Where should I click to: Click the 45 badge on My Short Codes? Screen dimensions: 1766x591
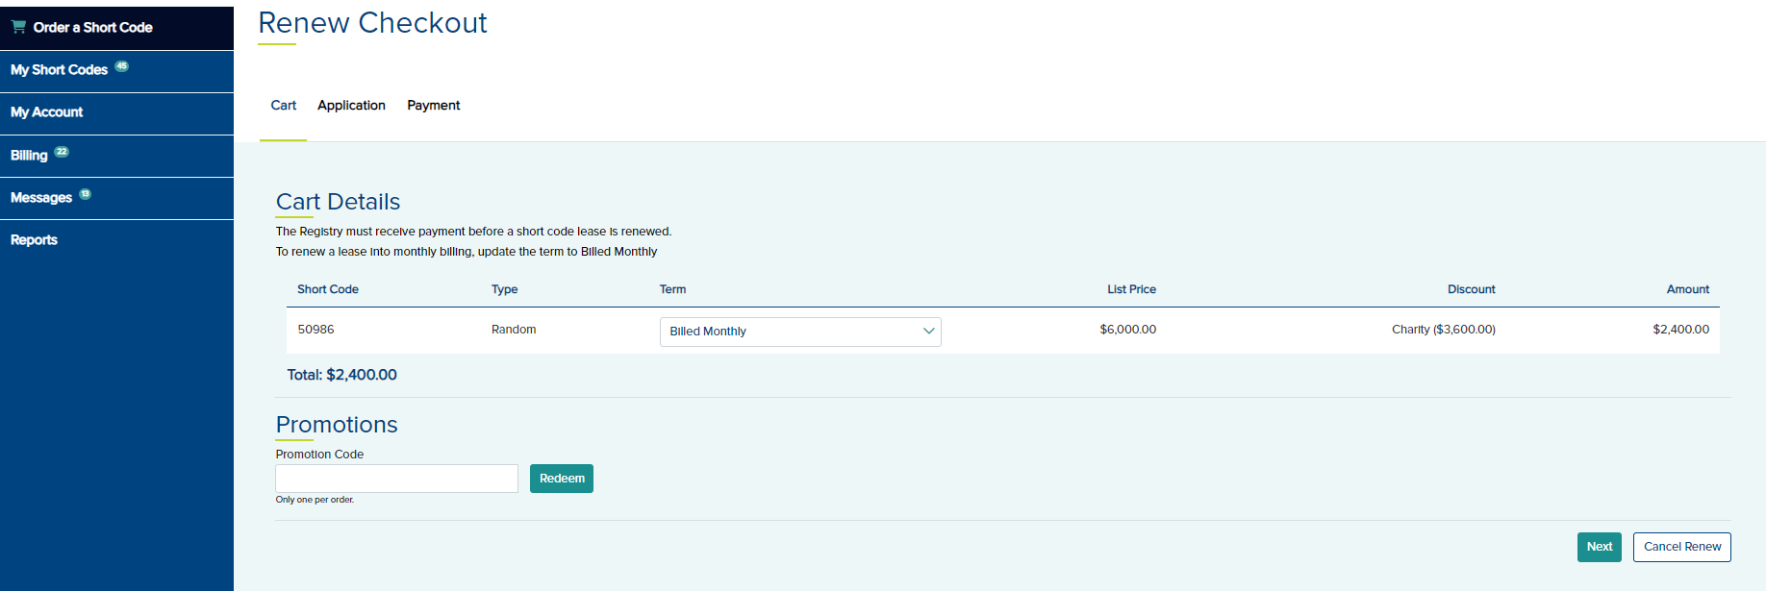pos(121,66)
